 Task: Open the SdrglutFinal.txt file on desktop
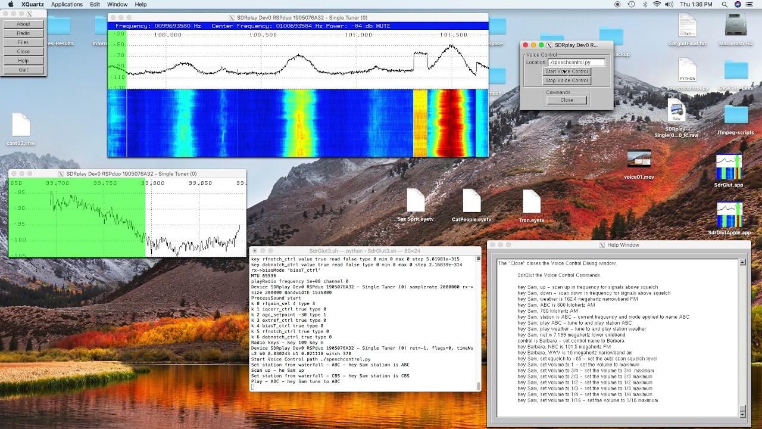coord(687,26)
